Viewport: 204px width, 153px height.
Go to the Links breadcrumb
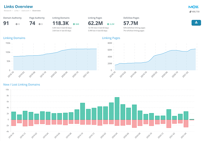pos(16,11)
